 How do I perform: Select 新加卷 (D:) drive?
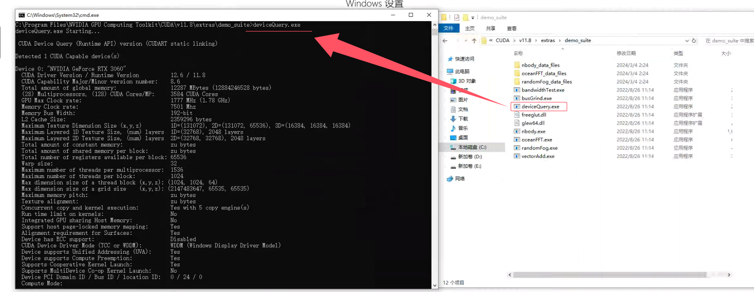coord(470,157)
